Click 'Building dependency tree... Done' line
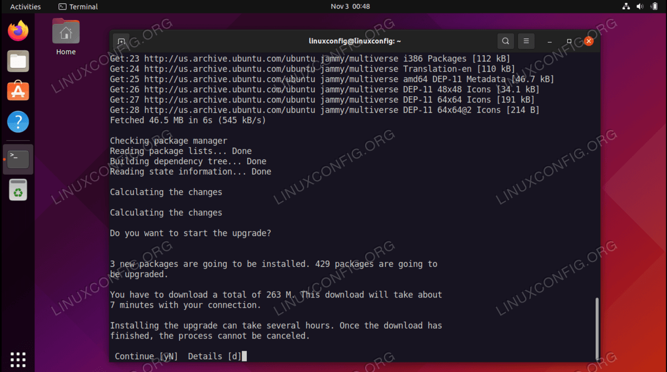 (188, 161)
